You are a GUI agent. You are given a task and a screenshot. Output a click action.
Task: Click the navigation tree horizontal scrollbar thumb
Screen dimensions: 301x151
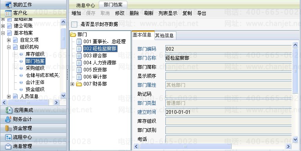coord(28,102)
